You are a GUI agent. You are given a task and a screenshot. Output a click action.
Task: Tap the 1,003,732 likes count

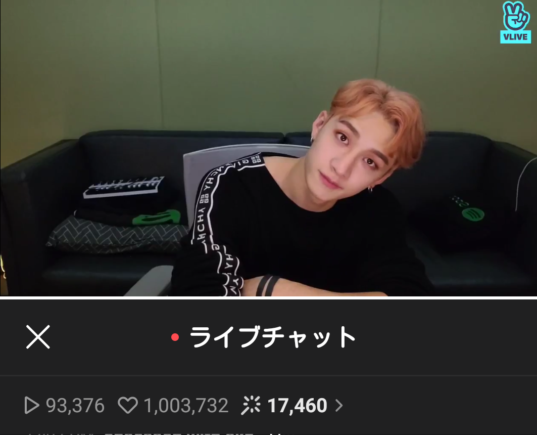[186, 405]
